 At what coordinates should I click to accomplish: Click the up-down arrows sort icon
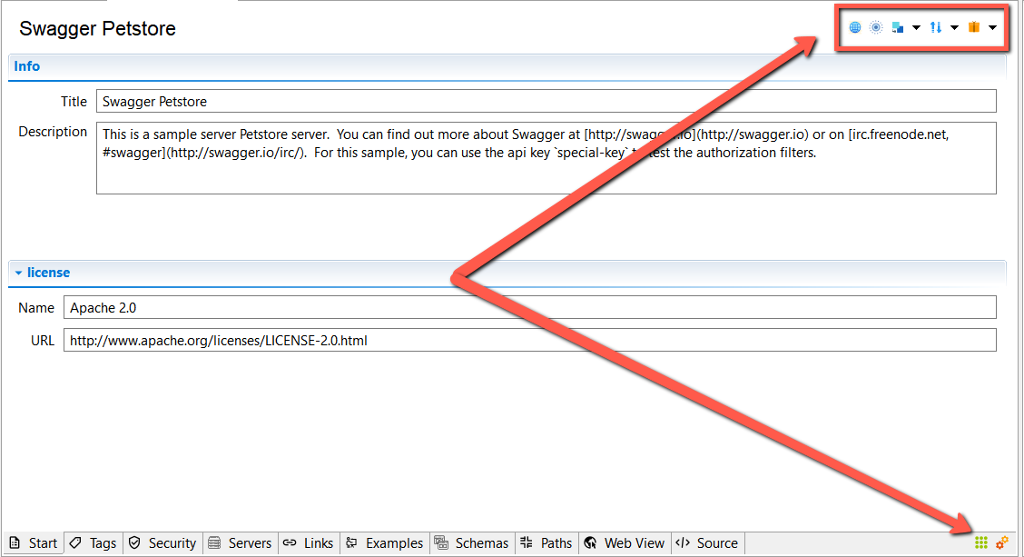[936, 27]
